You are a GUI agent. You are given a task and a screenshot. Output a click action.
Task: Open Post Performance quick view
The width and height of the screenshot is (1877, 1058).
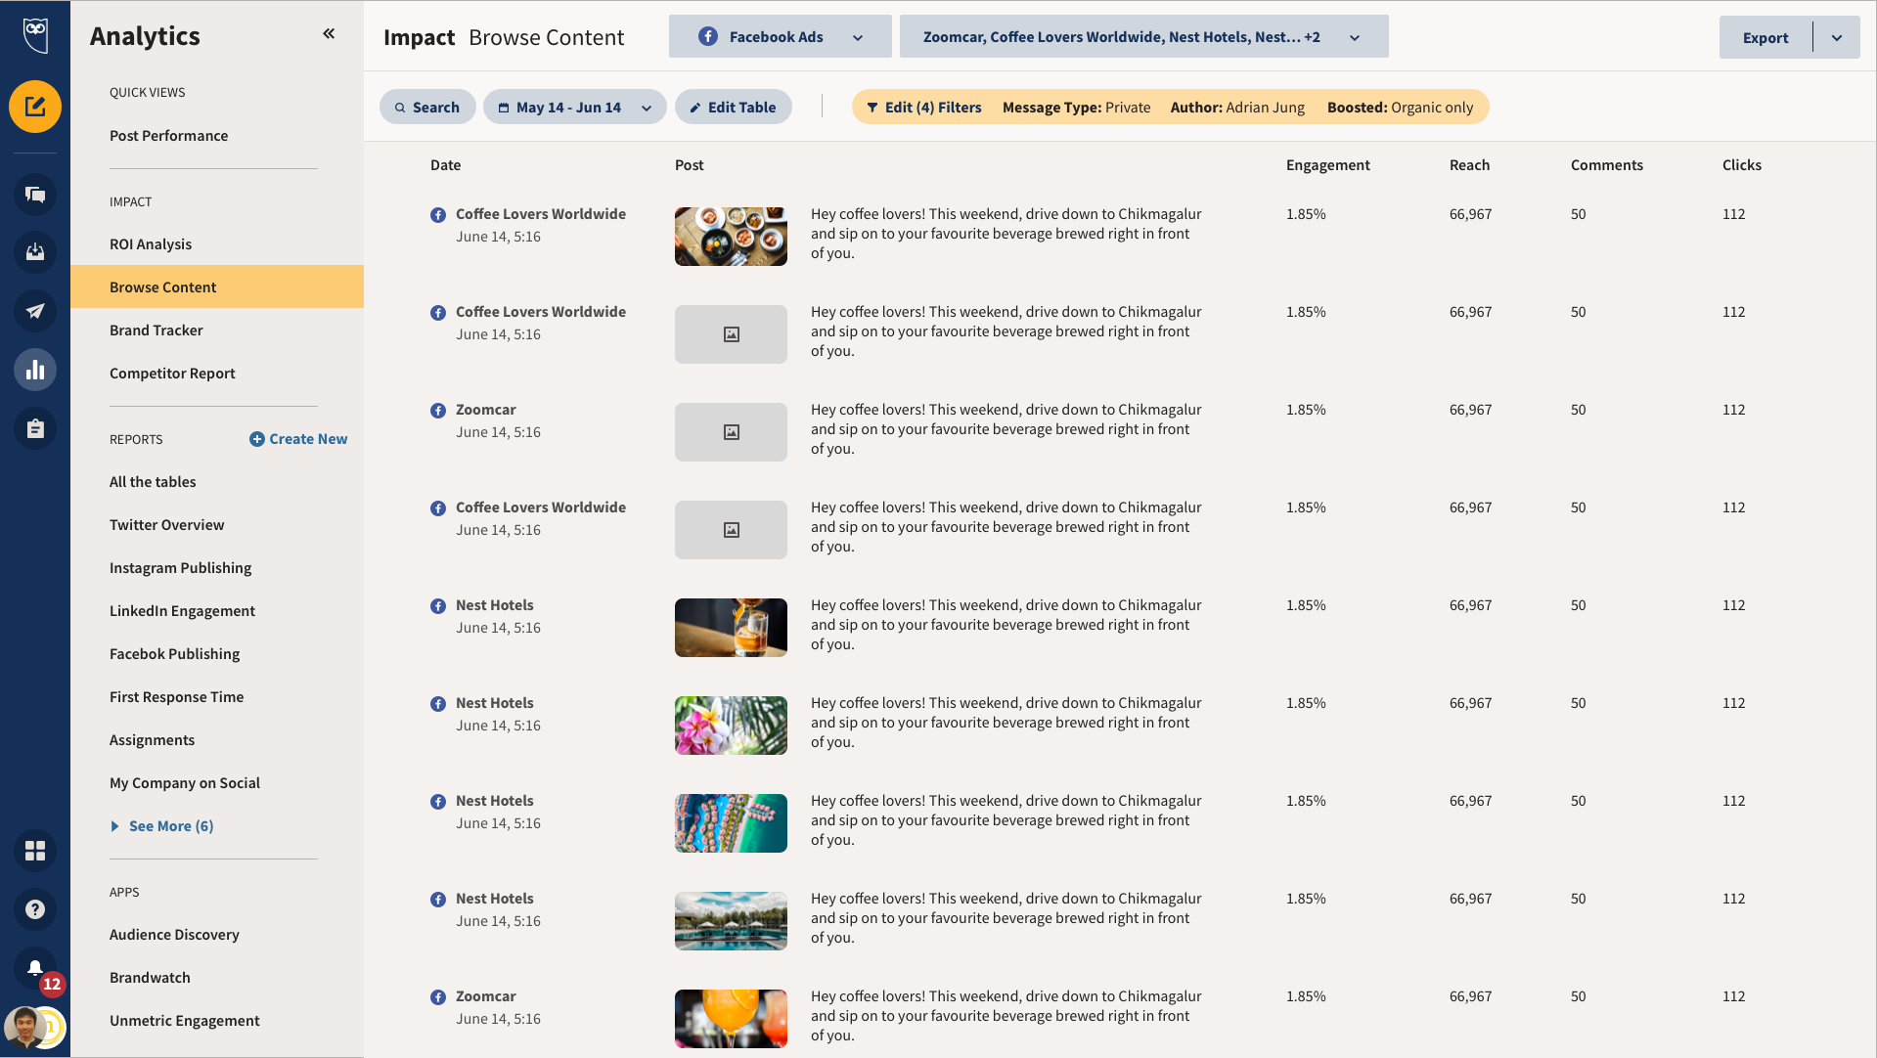(169, 136)
